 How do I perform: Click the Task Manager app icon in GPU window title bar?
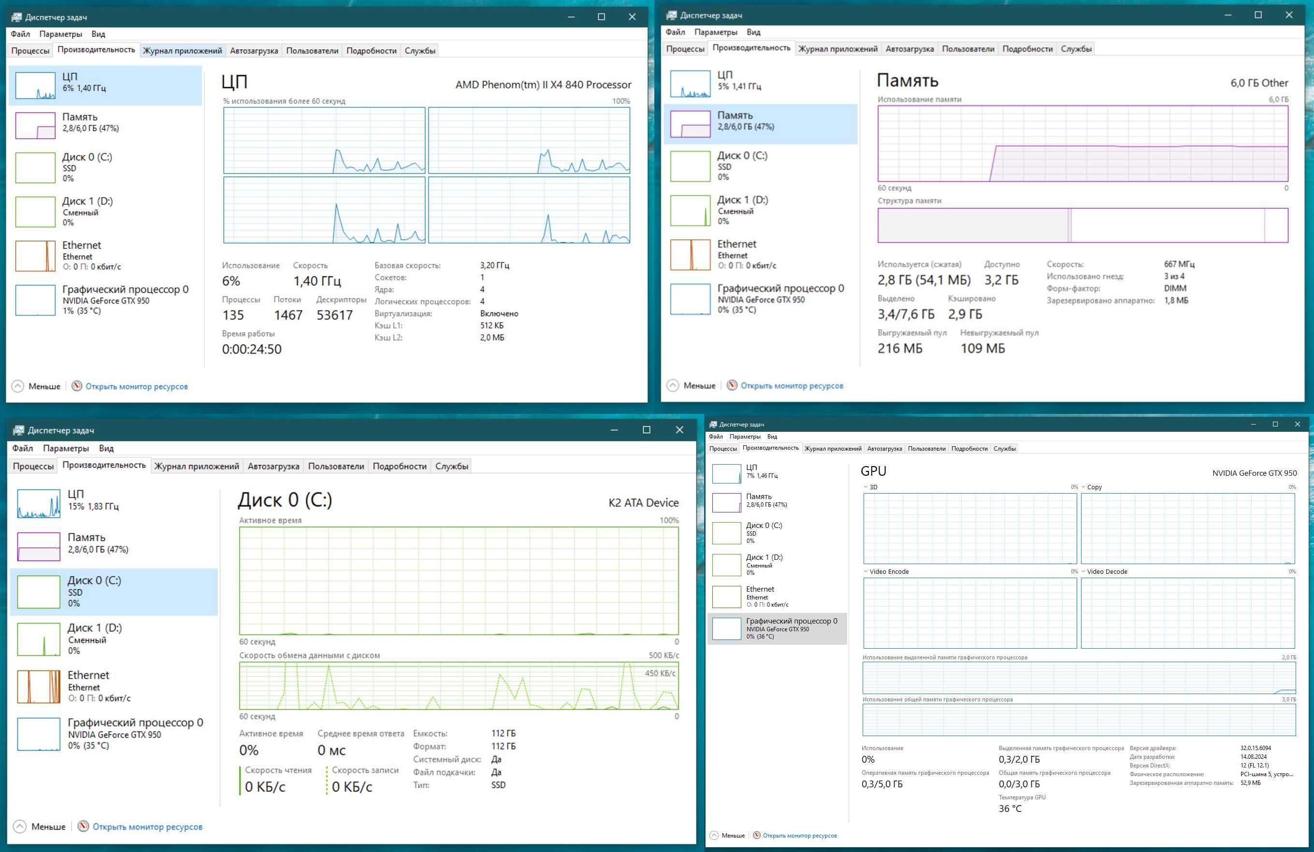tap(713, 425)
